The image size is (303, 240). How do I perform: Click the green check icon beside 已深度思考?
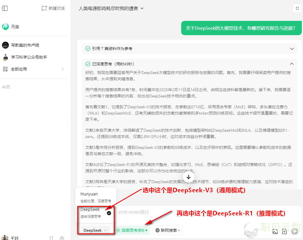[88, 64]
